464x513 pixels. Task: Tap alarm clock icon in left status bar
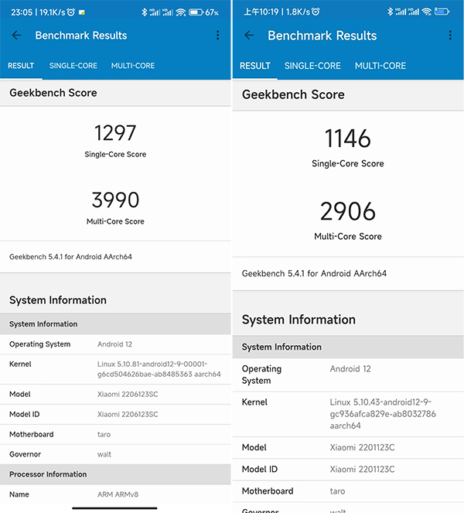[71, 12]
